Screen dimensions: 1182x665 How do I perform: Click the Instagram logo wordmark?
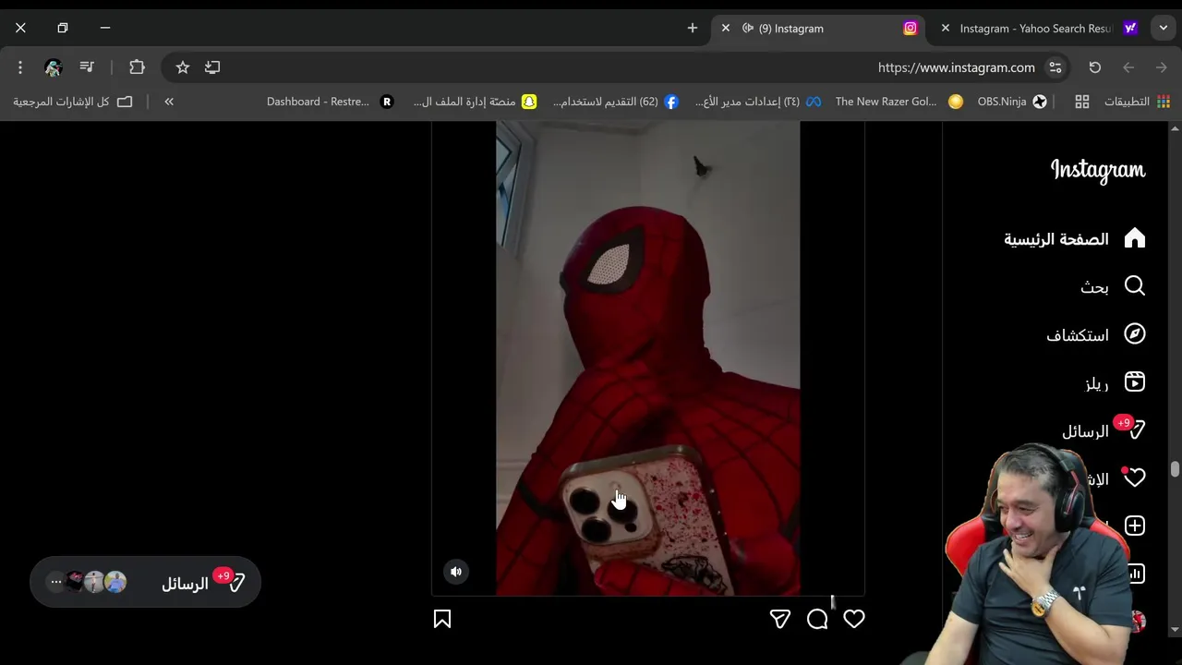[x=1097, y=170]
